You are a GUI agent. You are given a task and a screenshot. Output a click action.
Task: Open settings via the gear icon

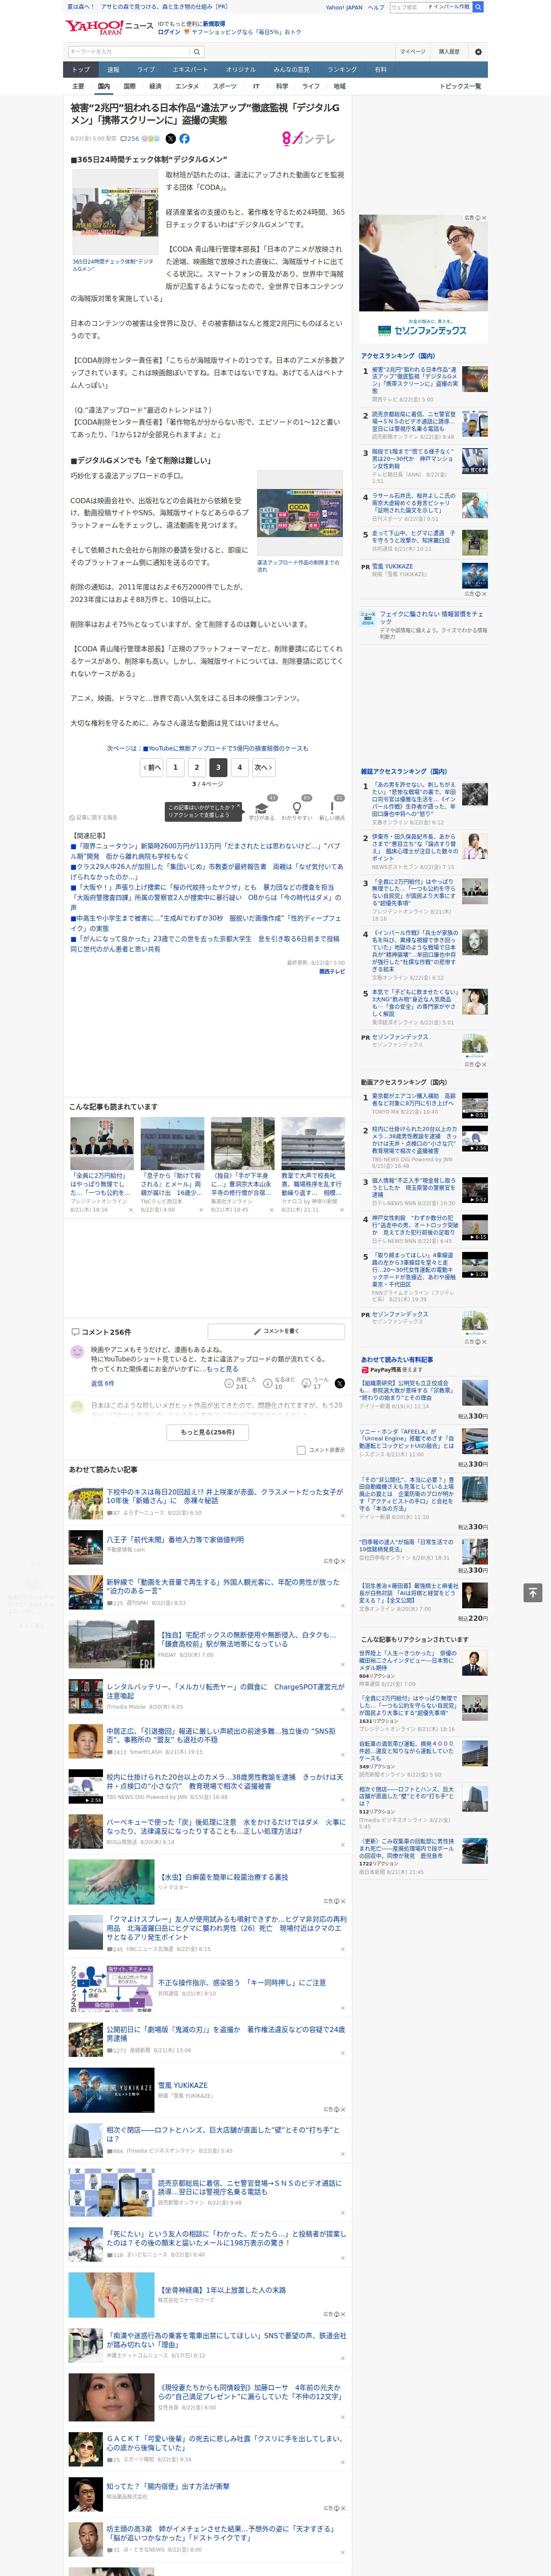[x=478, y=52]
